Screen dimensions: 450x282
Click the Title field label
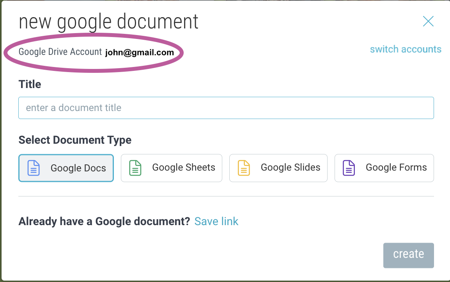(x=30, y=84)
